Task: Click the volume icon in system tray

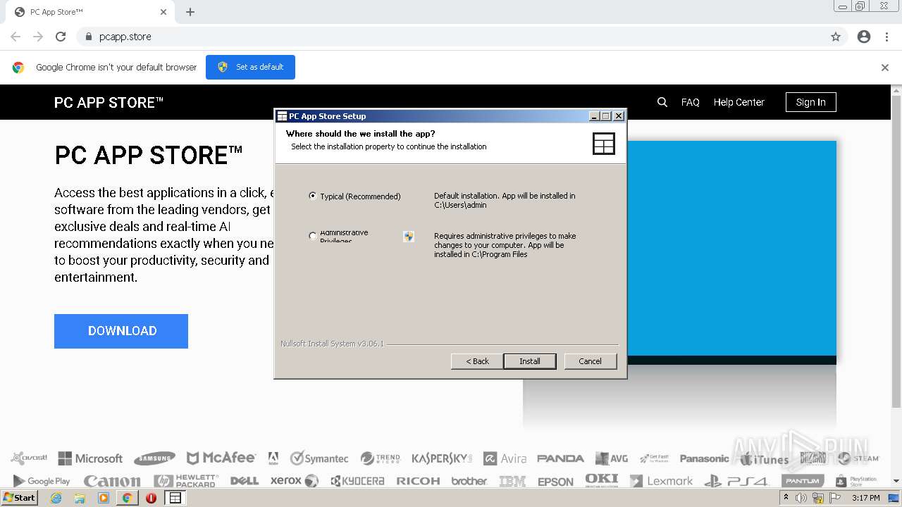Action: click(x=801, y=498)
